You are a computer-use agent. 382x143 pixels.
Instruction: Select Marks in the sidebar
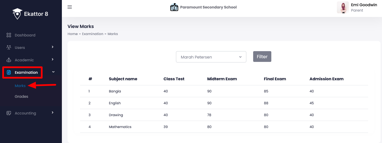pos(20,86)
